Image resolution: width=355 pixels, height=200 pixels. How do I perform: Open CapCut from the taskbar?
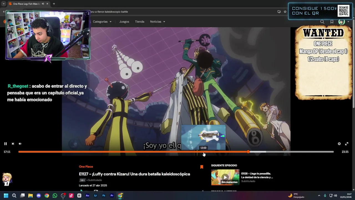79,196
